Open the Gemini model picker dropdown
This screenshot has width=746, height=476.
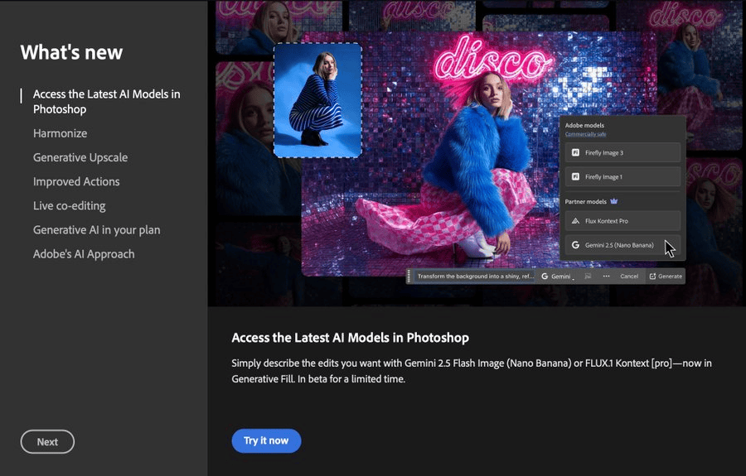[558, 276]
